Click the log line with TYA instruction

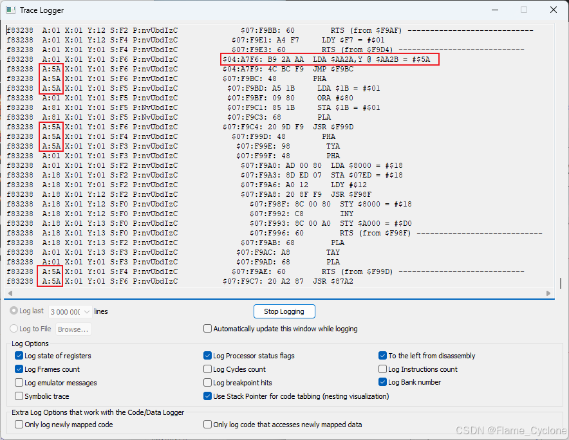[x=173, y=146]
